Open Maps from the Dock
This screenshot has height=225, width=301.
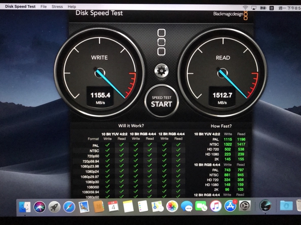click(158, 206)
